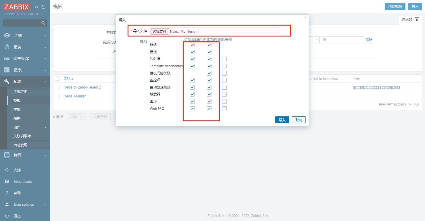
Task: Click the 选择文件 button
Action: click(159, 31)
